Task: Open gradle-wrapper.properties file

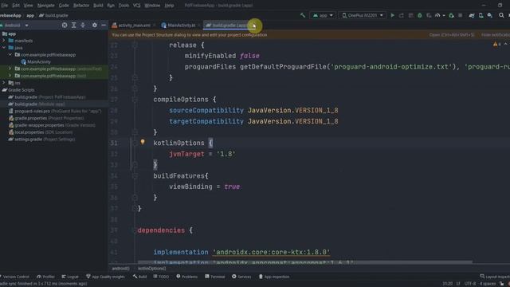Action: 52,125
